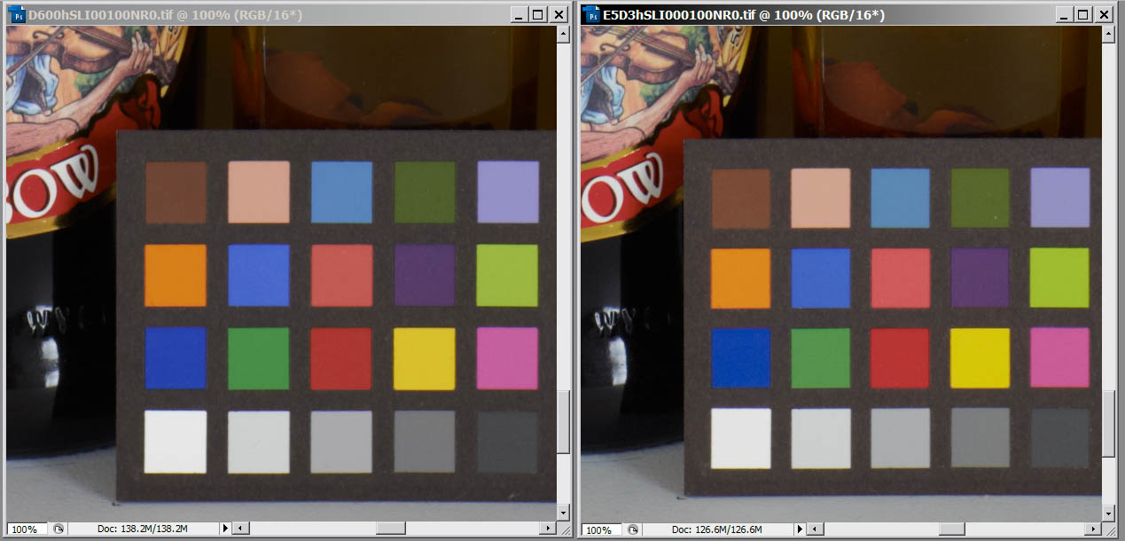
Task: Maximize the D600hSLI00100NR0.tif document window
Action: (538, 15)
